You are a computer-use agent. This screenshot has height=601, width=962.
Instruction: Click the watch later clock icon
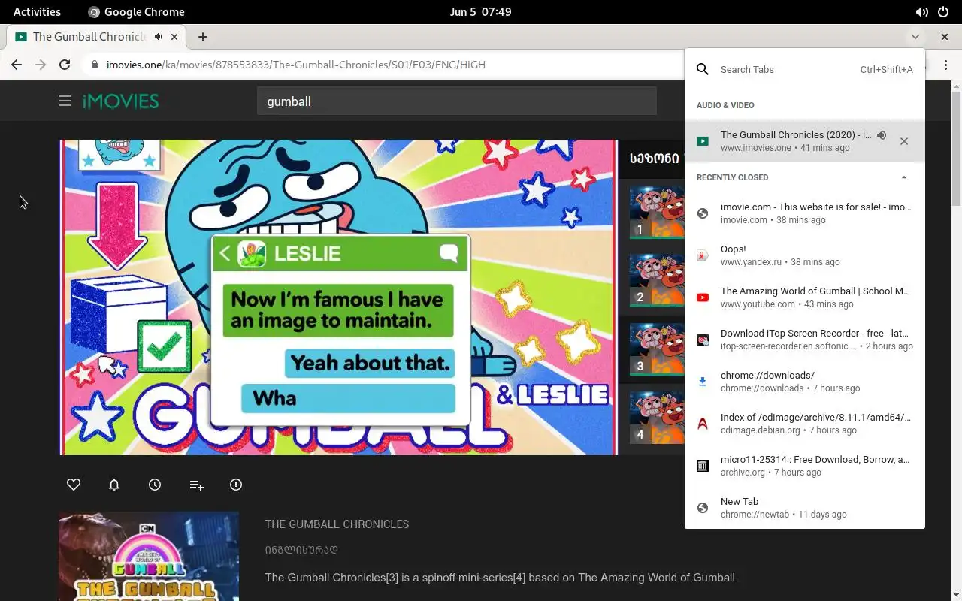[155, 485]
